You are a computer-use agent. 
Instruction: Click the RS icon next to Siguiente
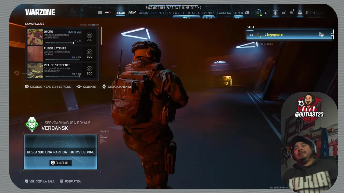click(x=79, y=87)
